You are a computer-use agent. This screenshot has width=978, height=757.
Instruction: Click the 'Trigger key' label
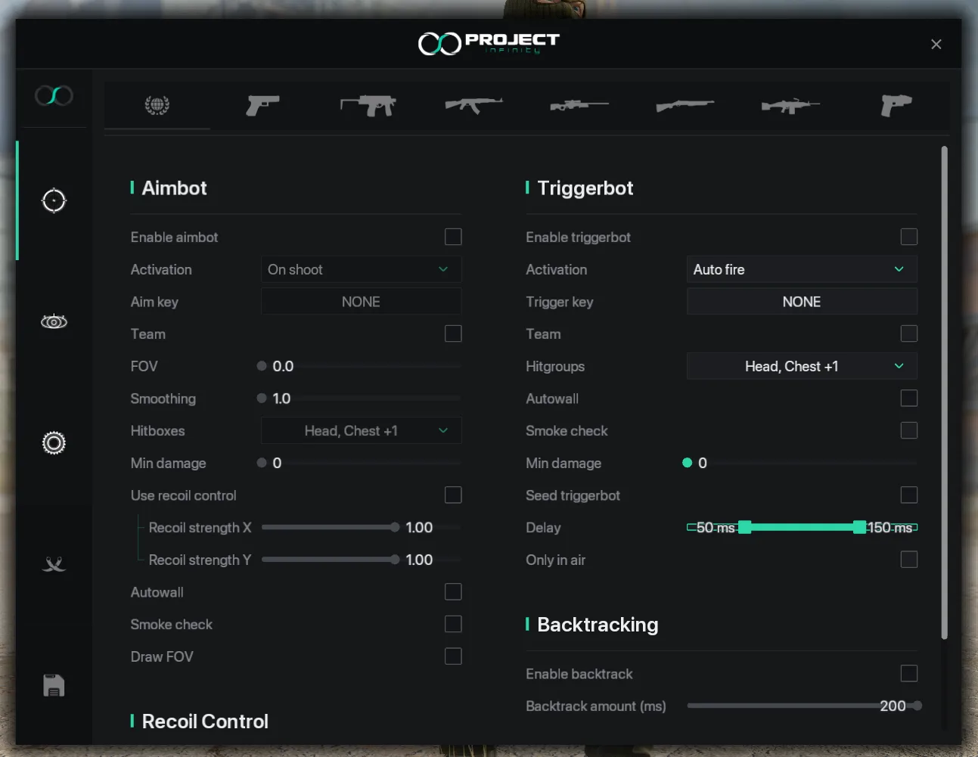click(560, 302)
